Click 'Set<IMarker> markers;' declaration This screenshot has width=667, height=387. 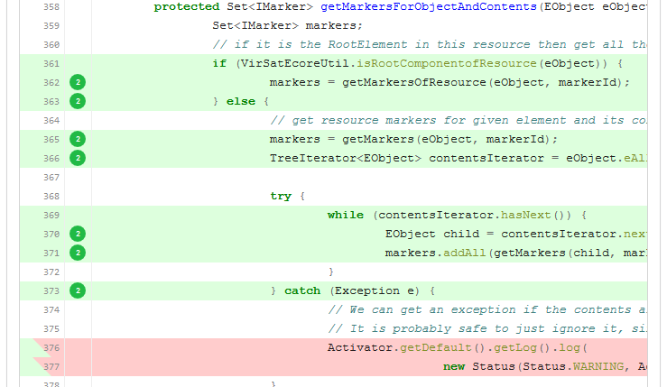click(287, 25)
